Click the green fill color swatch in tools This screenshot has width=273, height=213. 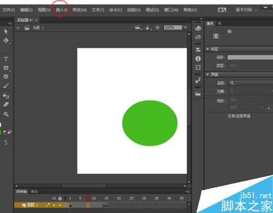coord(1,132)
